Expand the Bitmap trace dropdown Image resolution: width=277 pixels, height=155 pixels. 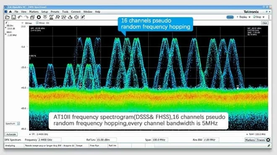22,23
